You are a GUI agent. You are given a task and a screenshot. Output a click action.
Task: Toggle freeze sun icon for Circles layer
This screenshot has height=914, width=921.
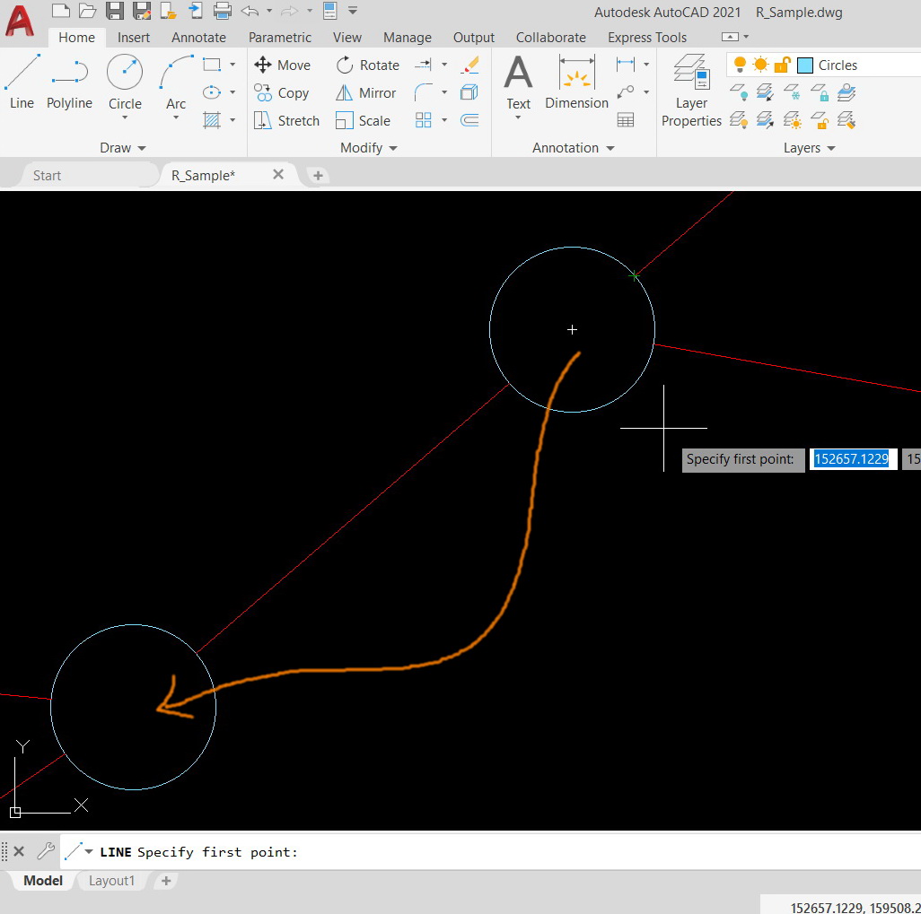pos(760,65)
